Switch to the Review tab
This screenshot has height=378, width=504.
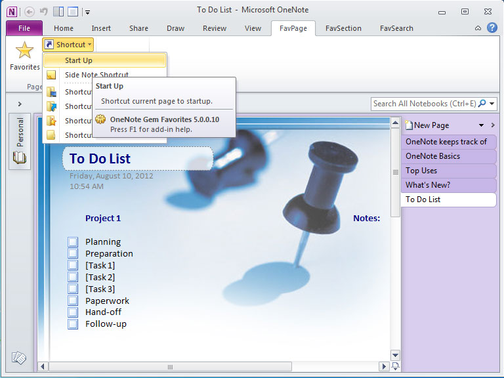tap(215, 28)
